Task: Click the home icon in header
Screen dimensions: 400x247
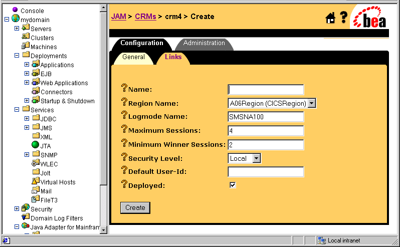Action: pyautogui.click(x=330, y=18)
